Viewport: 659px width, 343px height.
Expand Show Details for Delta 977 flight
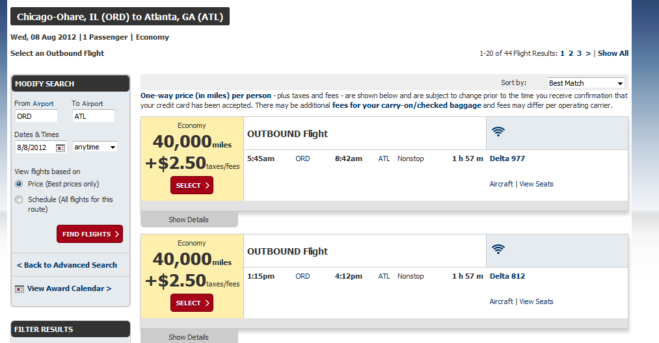tap(189, 220)
